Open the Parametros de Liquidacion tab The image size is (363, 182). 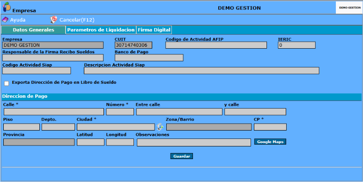[101, 30]
